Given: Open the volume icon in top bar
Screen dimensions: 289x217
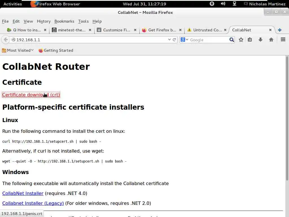Looking at the screenshot, I should [223, 4].
